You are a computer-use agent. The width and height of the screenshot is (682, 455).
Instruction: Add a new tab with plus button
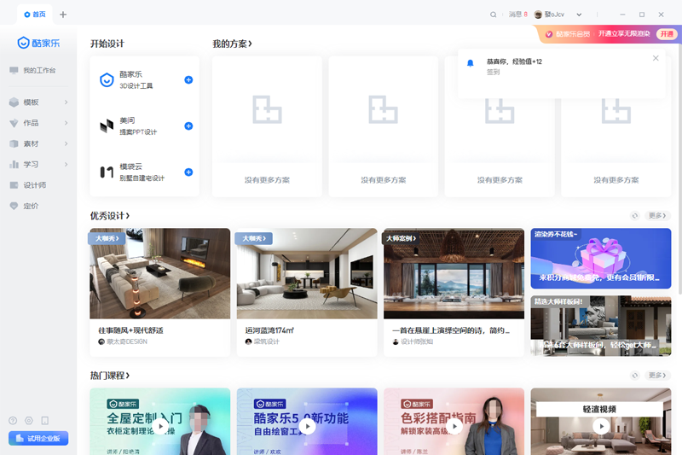pos(63,15)
